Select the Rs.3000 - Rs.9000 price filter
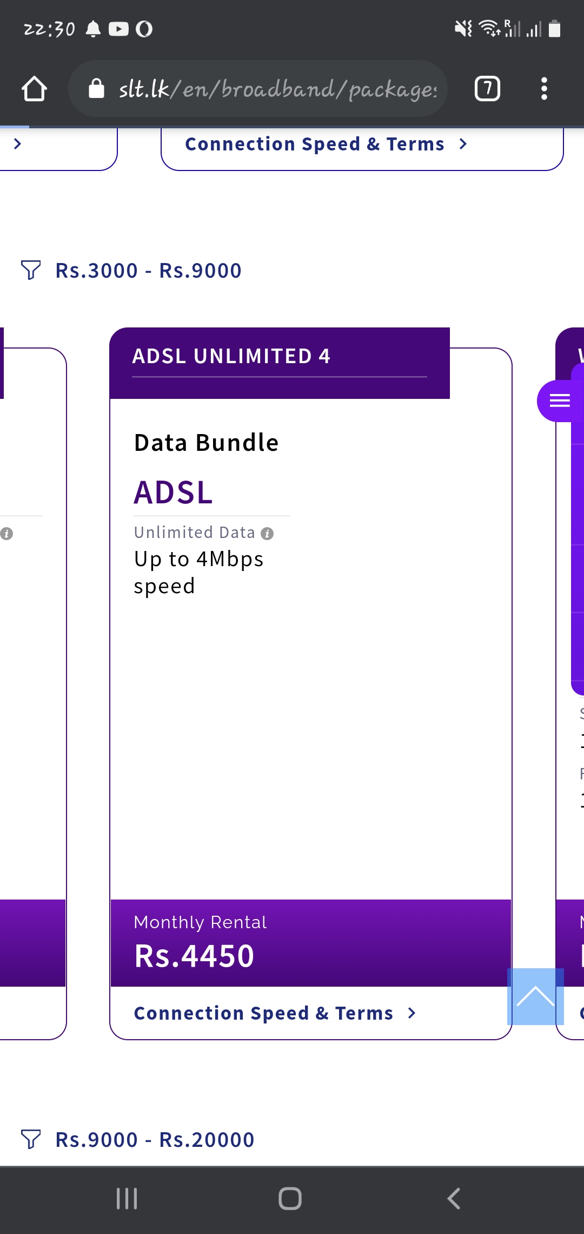 tap(148, 271)
